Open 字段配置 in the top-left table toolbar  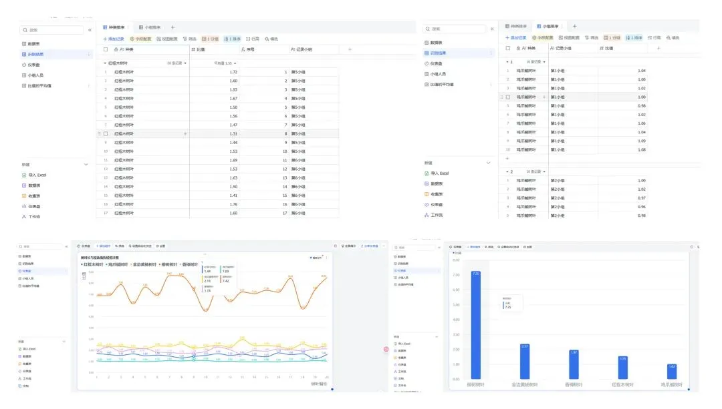(140, 39)
